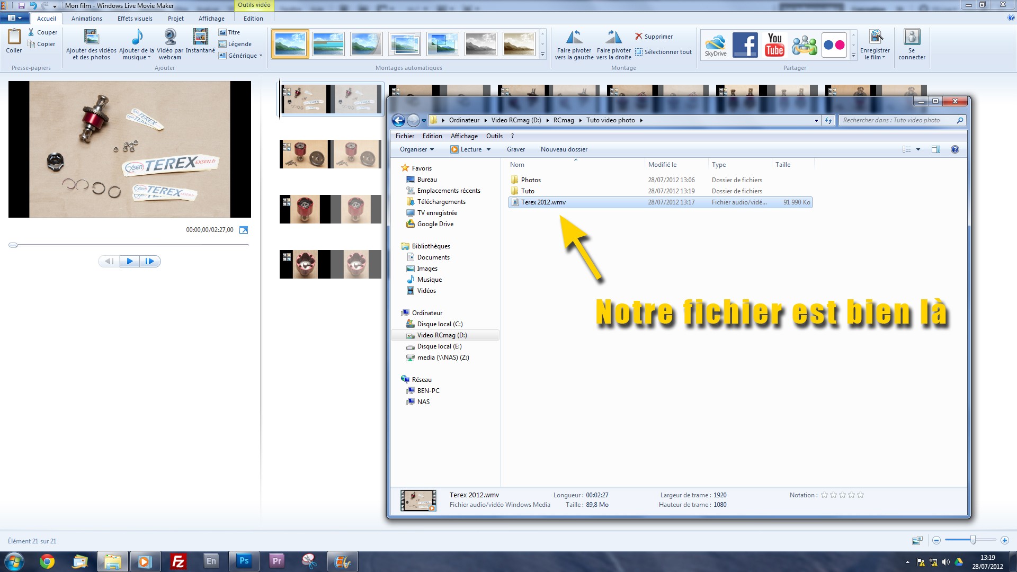Viewport: 1017px width, 572px height.
Task: Play the video preview
Action: click(129, 261)
